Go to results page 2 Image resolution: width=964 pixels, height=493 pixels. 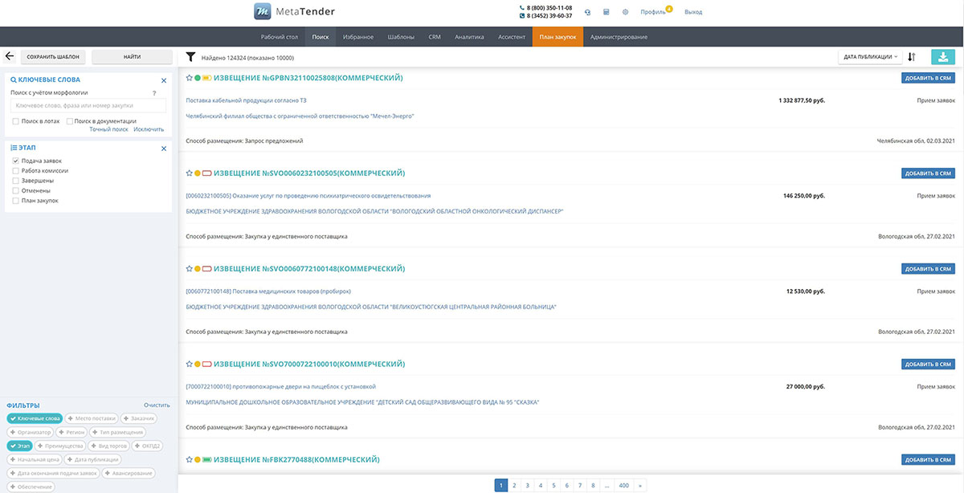pos(514,485)
